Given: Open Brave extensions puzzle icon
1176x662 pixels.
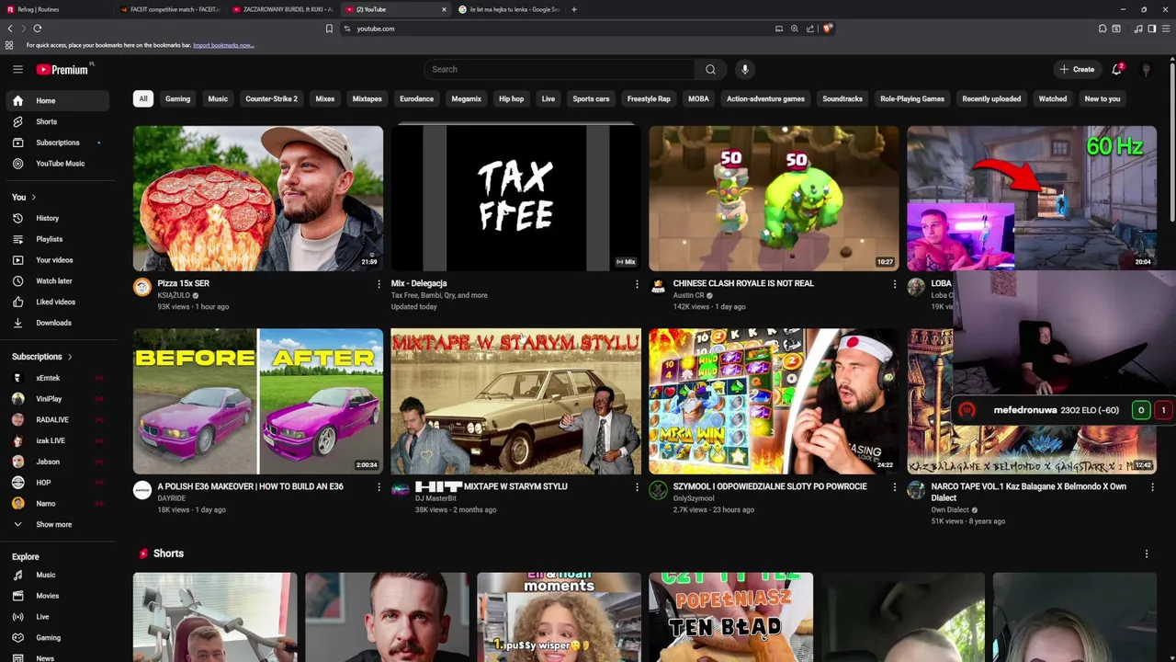Looking at the screenshot, I should [x=1102, y=29].
